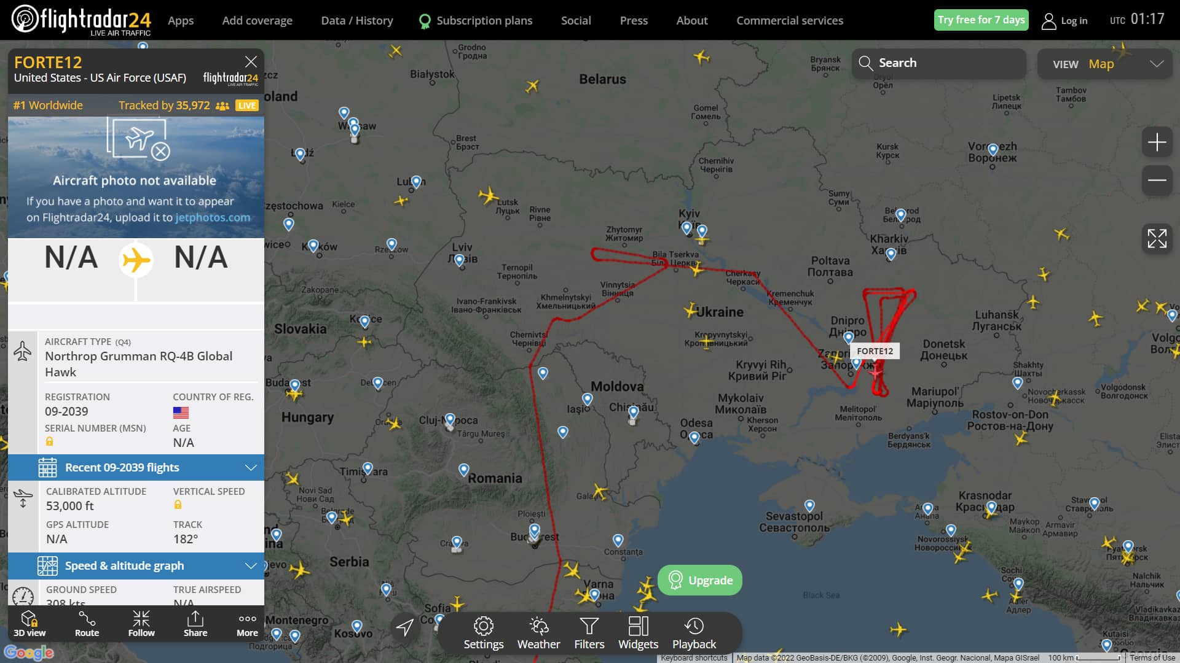Click the Search input field

(x=938, y=63)
